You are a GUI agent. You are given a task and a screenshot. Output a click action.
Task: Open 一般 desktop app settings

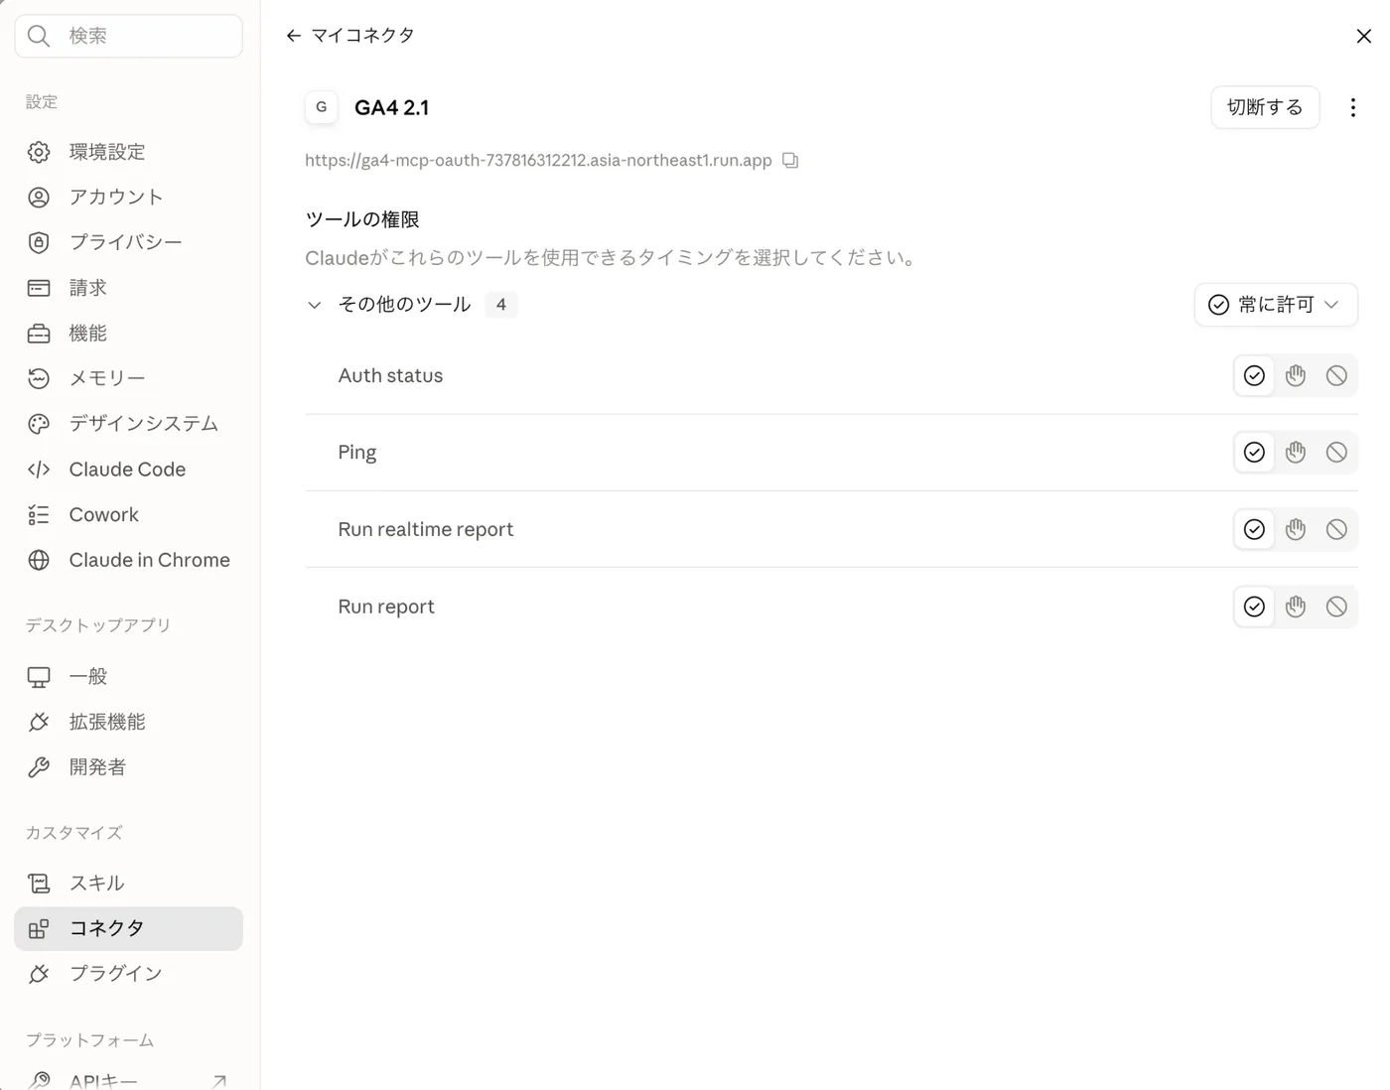click(128, 677)
